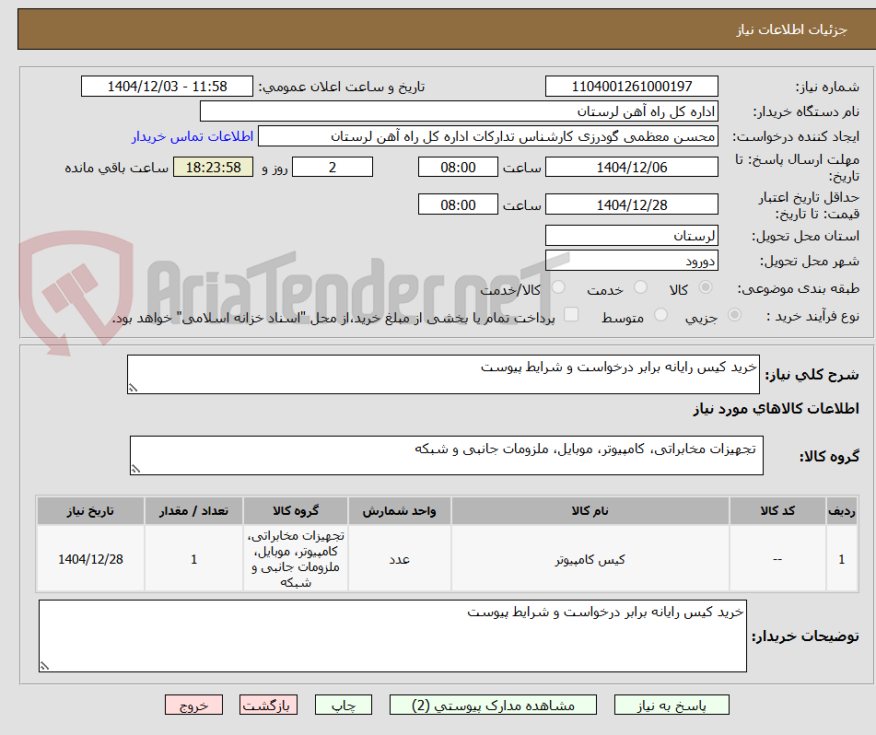This screenshot has height=735, width=876.
Task: Click response deadline date field 1404/12/06
Action: click(631, 168)
